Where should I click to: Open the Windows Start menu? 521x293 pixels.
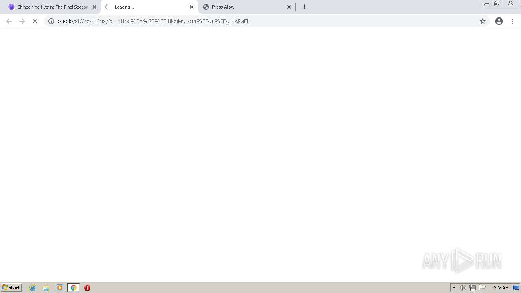(11, 288)
